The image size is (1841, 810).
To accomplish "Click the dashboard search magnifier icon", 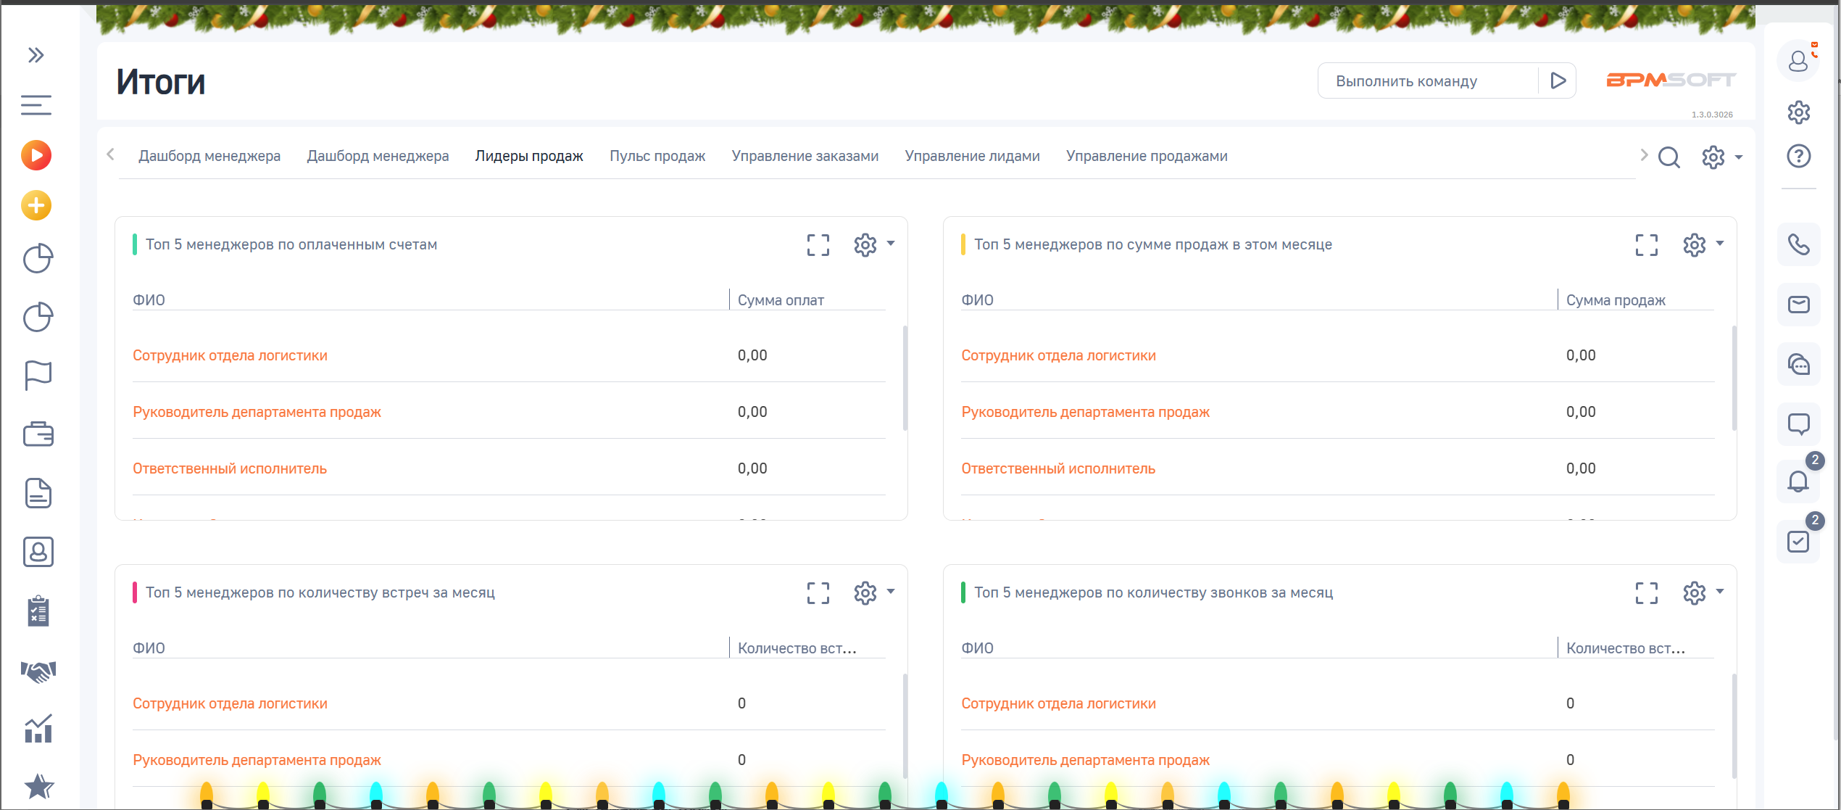I will coord(1668,157).
